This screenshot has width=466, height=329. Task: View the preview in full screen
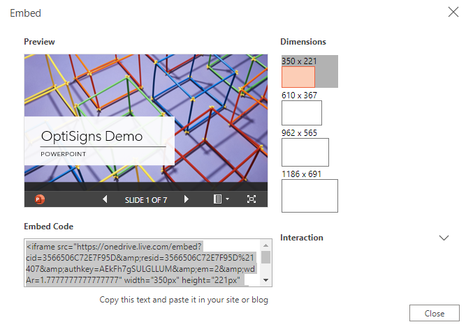(252, 199)
